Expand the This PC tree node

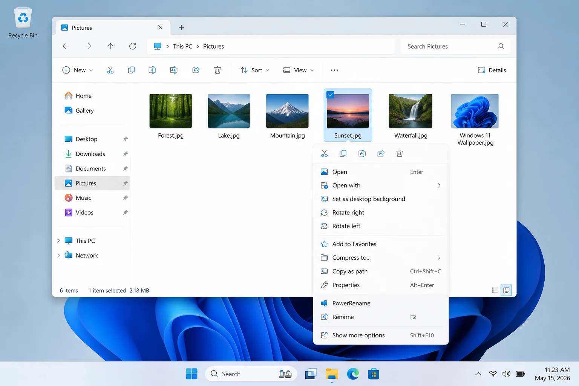[x=58, y=241]
